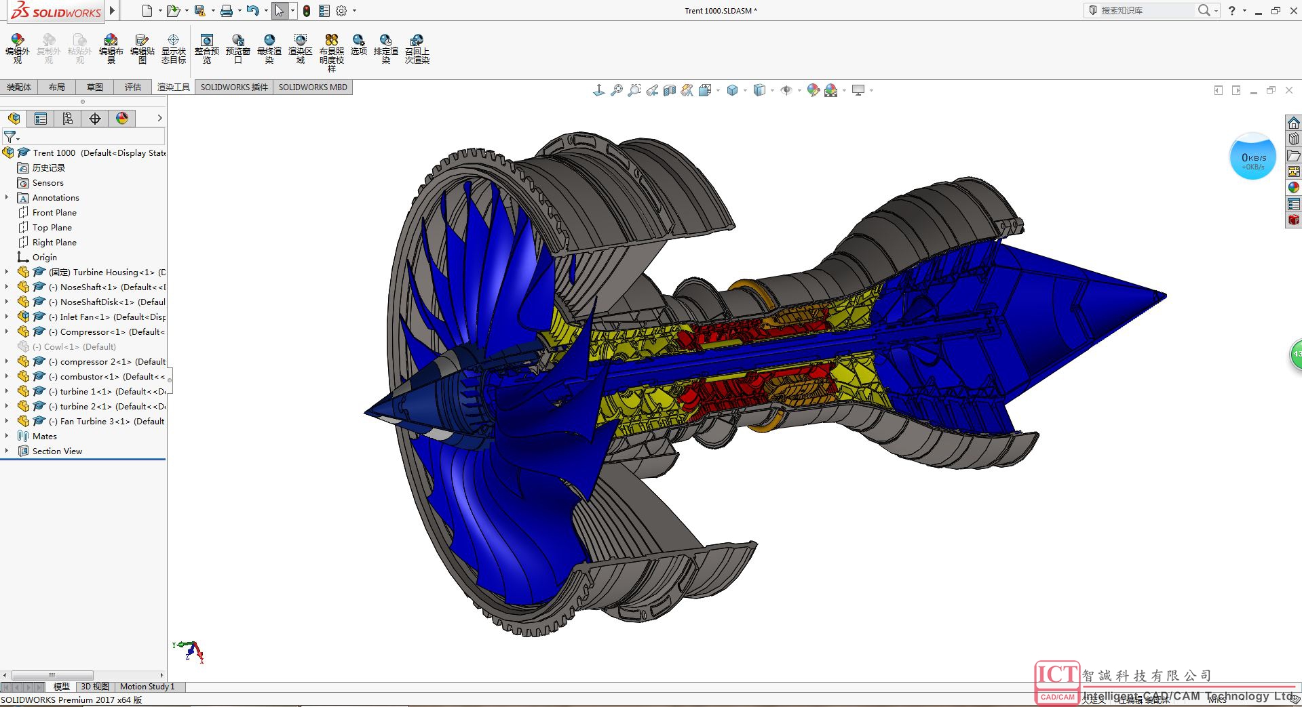Open File Properties list icon

point(324,11)
